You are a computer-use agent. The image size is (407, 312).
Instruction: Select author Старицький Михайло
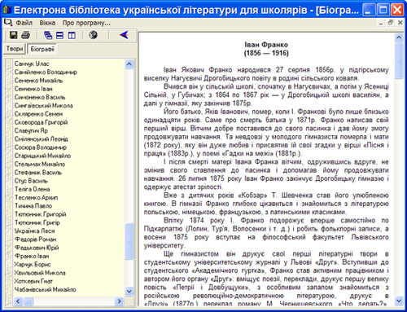[x=42, y=156]
